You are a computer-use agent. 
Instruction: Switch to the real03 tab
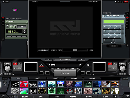pos(56,78)
